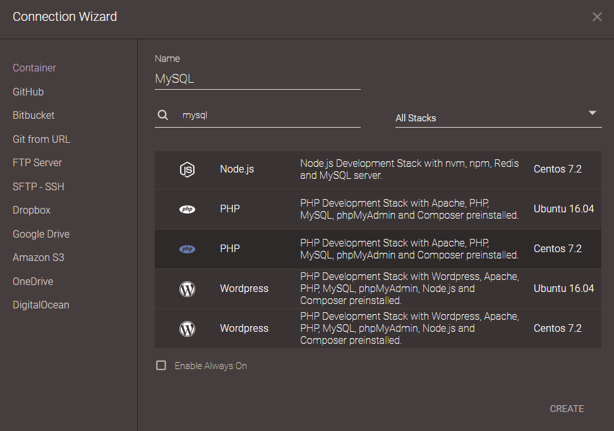Viewport: 614px width, 431px height.
Task: Choose Amazon S3 connection type
Action: coord(39,257)
